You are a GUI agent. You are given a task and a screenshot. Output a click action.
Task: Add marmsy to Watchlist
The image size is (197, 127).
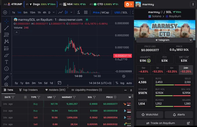150,115
